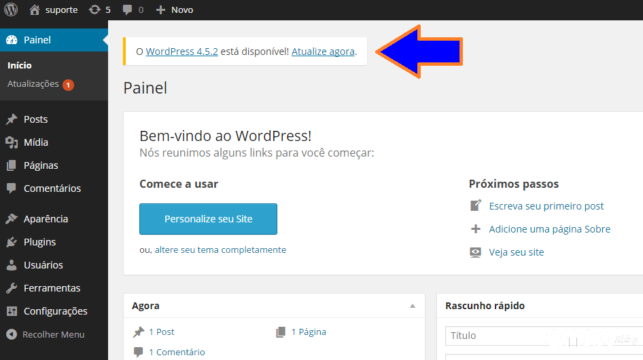Screen dimensions: 643x360
Task: Click the Comentários speech bubble icon
Action: (x=12, y=188)
